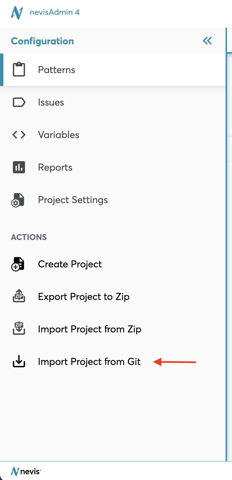This screenshot has height=480, width=232.
Task: Choose Export Project to Zip
Action: point(84,297)
